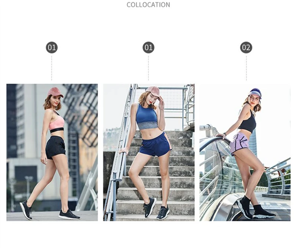This screenshot has height=248, width=297.
Task: Click the pink cap in the staircase photo
Action: (x=153, y=91)
